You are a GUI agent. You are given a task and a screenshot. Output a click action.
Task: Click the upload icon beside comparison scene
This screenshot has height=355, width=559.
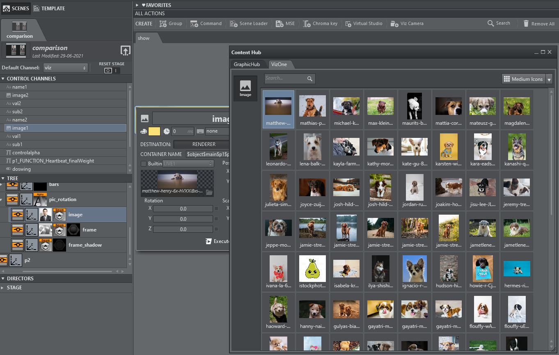pyautogui.click(x=125, y=51)
